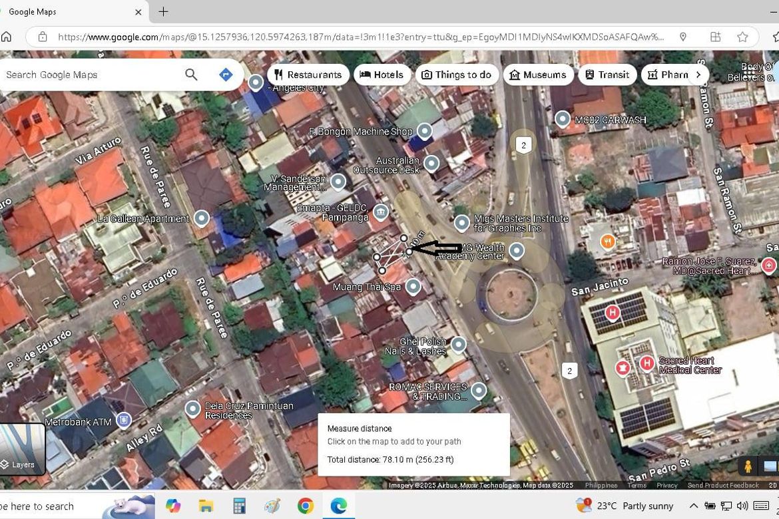This screenshot has width=779, height=519.
Task: Select the Things to do chip
Action: point(457,75)
